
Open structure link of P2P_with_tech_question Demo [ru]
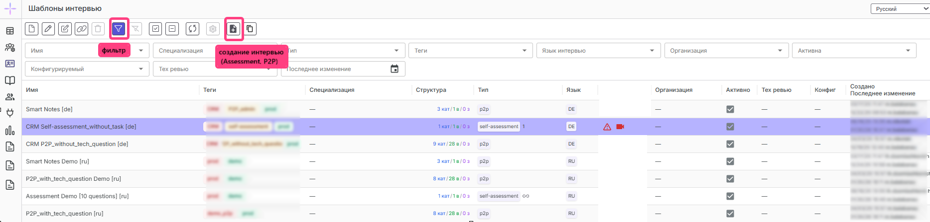pos(451,179)
